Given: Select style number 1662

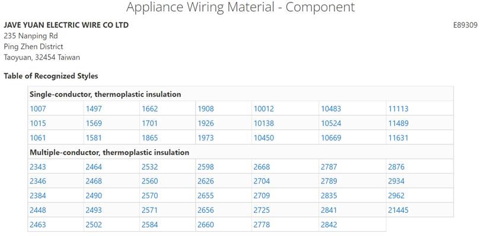Looking at the screenshot, I should coord(149,109).
